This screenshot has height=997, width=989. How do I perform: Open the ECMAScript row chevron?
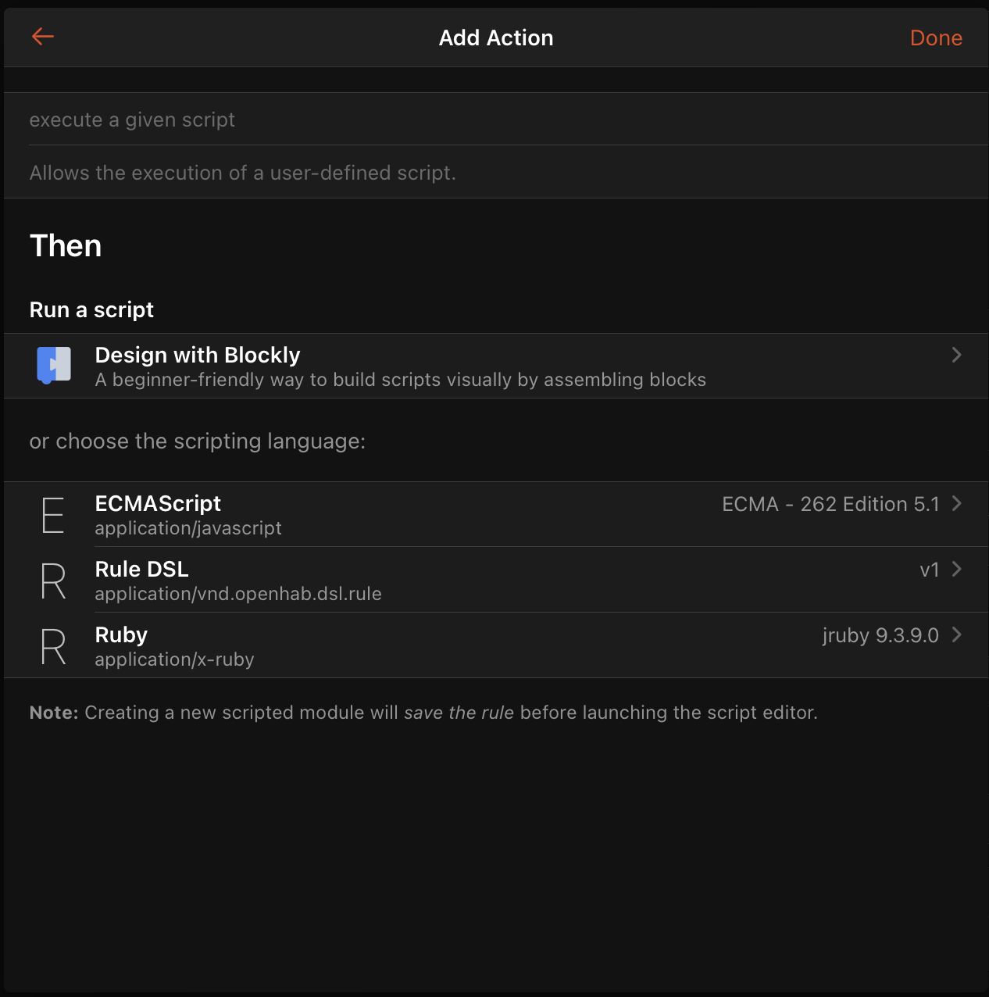point(956,504)
